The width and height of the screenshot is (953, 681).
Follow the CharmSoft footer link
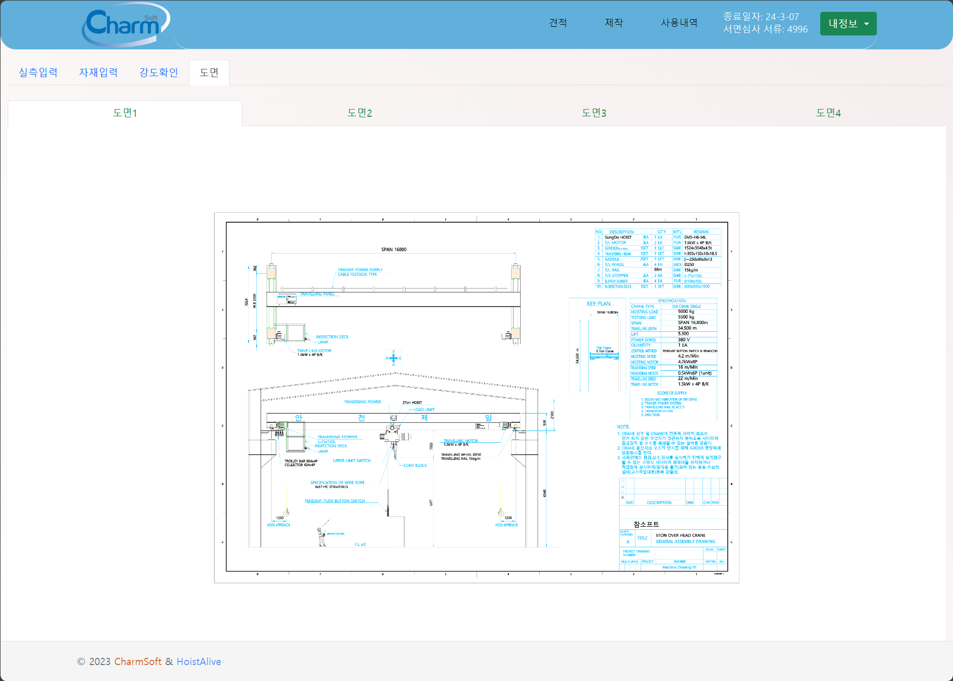pos(137,661)
